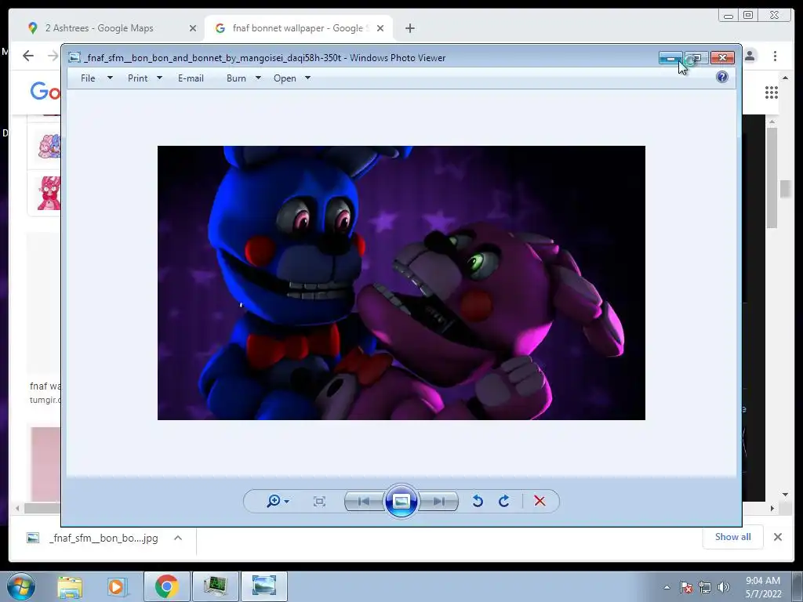Click Show all downloads

[733, 536]
